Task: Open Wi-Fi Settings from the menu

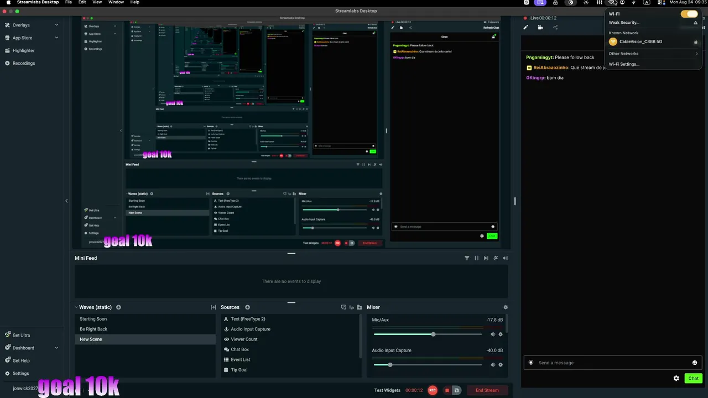Action: 624,64
